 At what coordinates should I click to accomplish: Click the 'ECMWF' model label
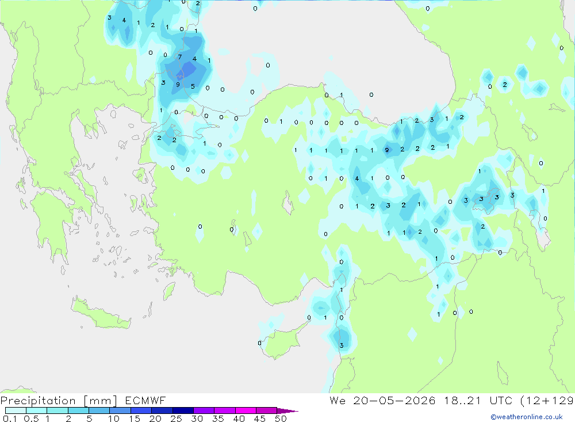click(x=145, y=400)
